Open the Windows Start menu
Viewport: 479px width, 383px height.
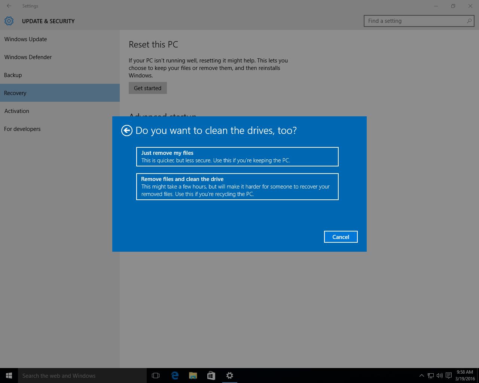(x=9, y=376)
